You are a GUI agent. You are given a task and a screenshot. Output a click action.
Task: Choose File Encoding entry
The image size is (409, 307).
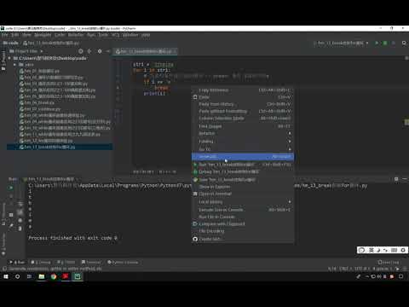click(x=243, y=231)
